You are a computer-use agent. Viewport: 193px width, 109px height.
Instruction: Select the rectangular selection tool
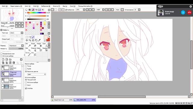click(27, 37)
